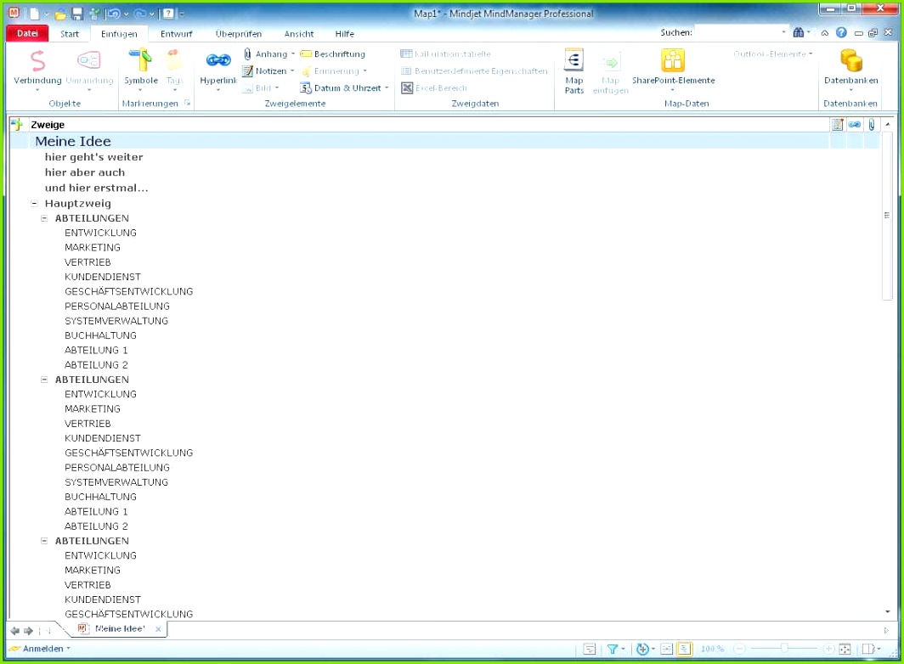Click the MindManager application logo icon
Screen dimensions: 904x664
[14, 14]
